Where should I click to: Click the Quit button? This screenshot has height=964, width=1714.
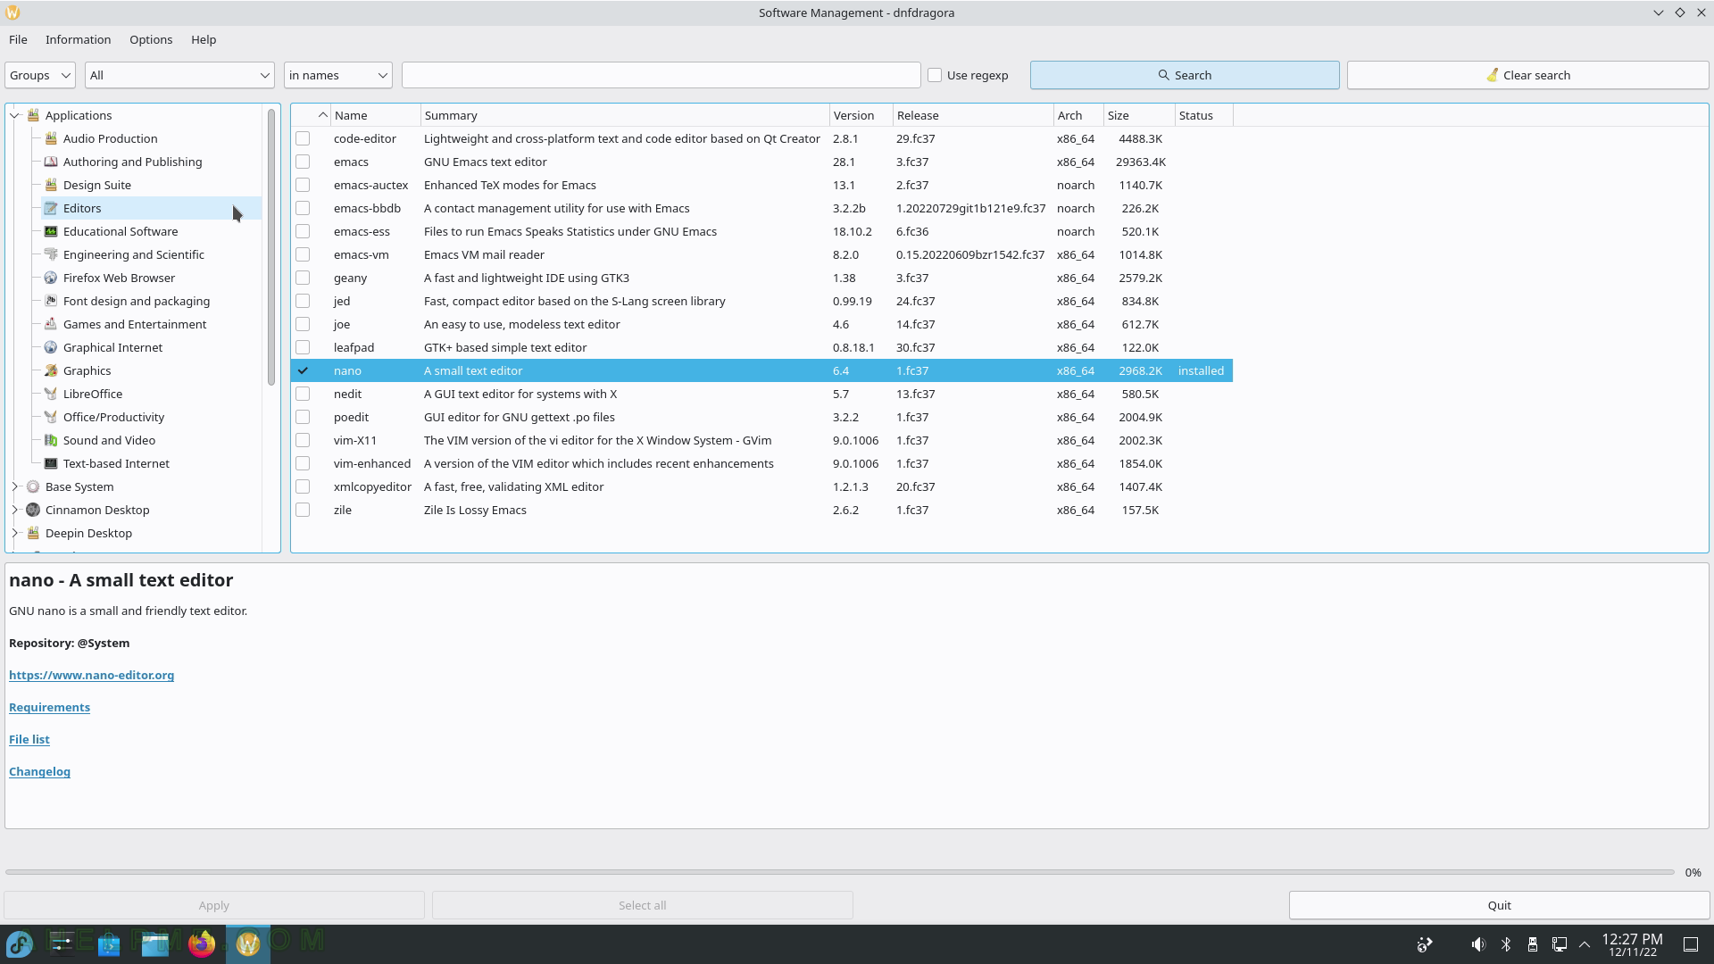[1499, 905]
